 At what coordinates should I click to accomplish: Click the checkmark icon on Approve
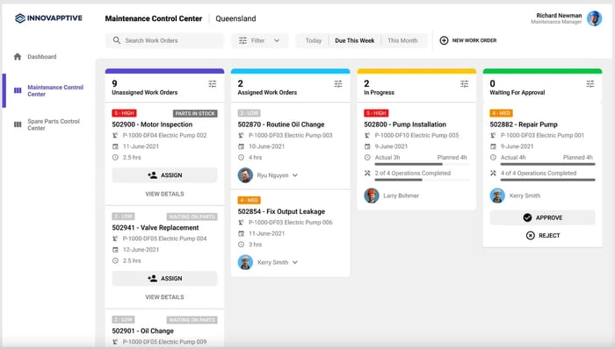(527, 217)
